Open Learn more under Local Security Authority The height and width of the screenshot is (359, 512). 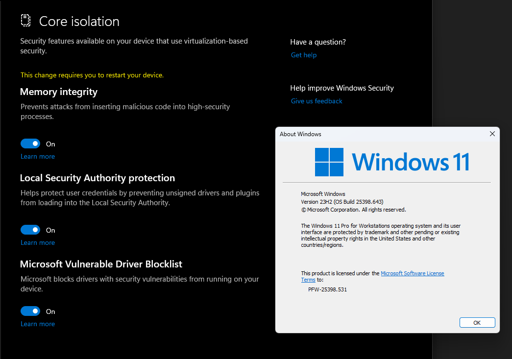[38, 243]
